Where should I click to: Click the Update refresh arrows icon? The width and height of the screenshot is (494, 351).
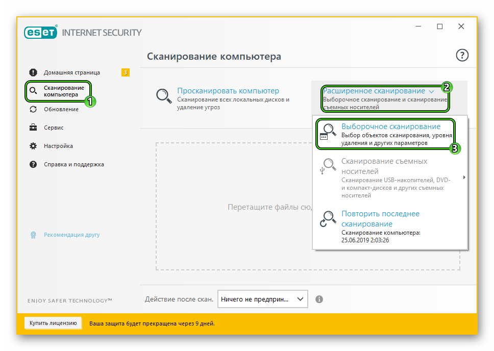[33, 109]
